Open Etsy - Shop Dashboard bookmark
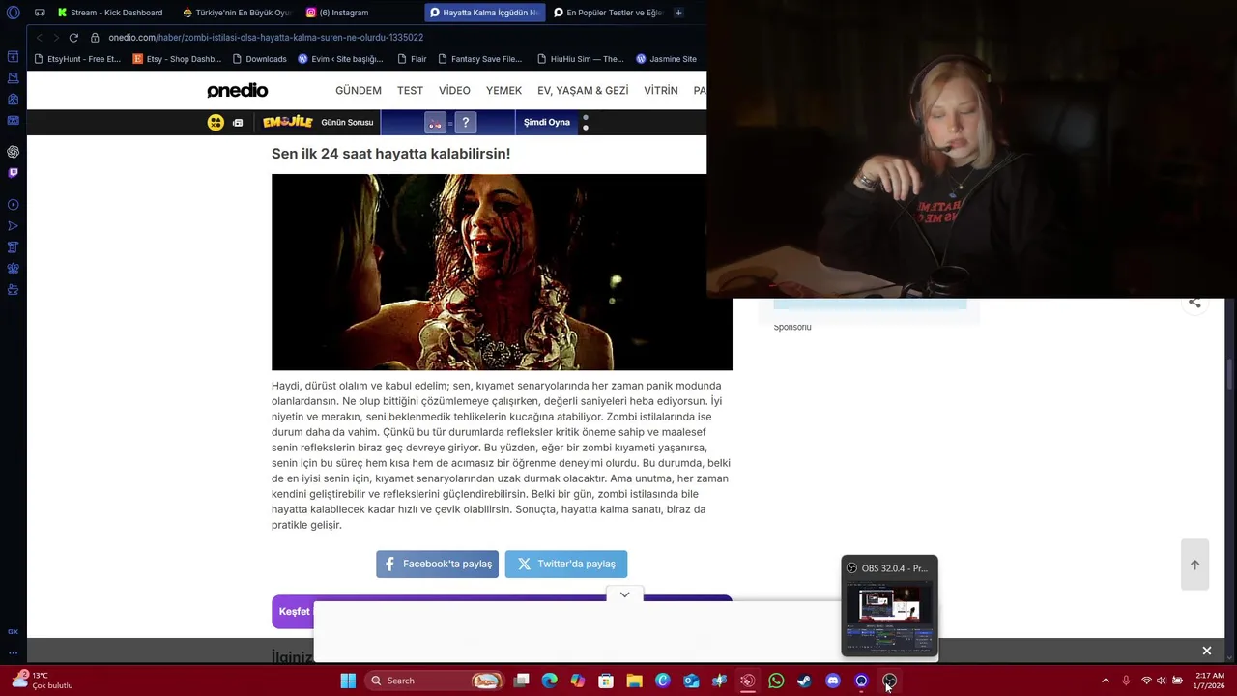1237x696 pixels. [x=177, y=59]
